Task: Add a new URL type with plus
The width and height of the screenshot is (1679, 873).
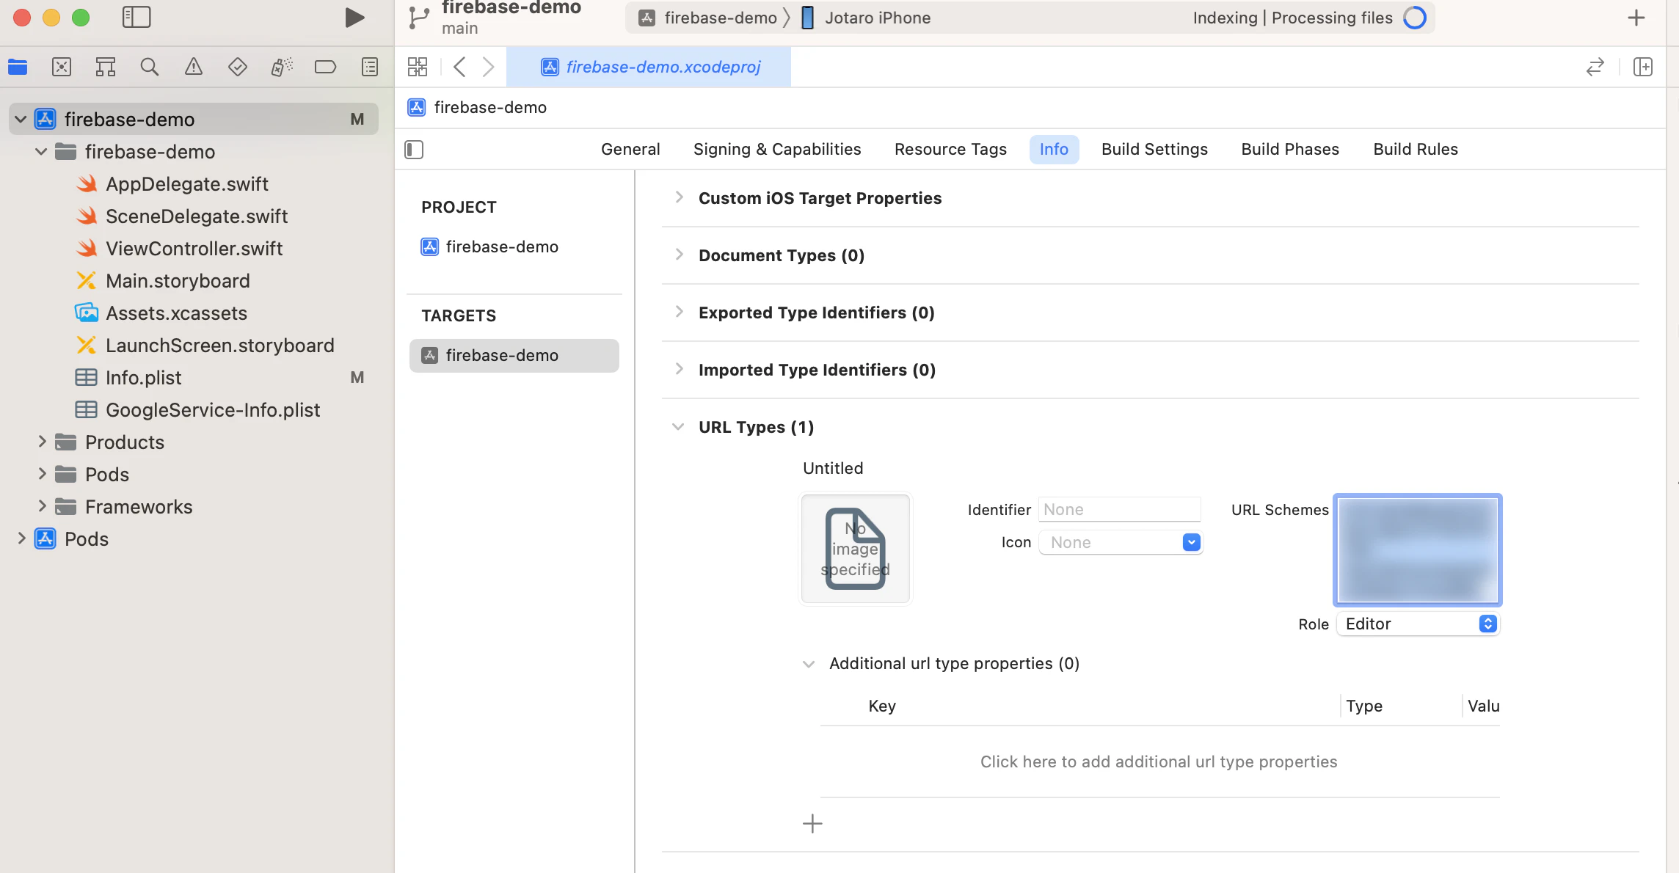Action: tap(812, 824)
